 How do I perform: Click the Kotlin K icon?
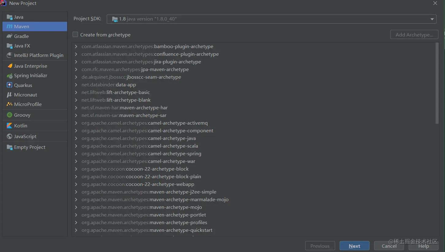(x=10, y=126)
